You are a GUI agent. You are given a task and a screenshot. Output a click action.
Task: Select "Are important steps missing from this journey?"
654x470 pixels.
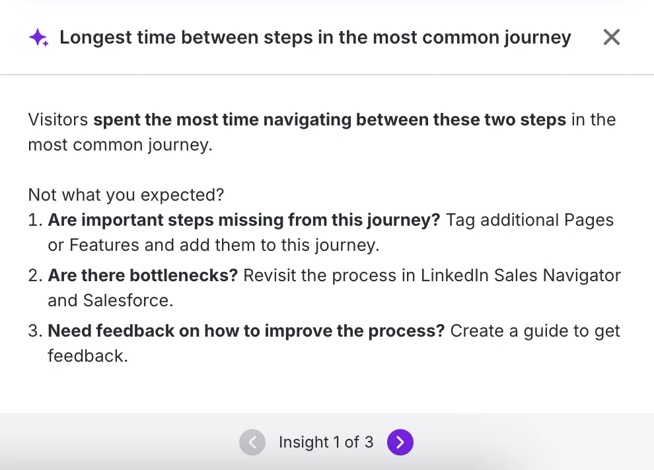pyautogui.click(x=244, y=220)
